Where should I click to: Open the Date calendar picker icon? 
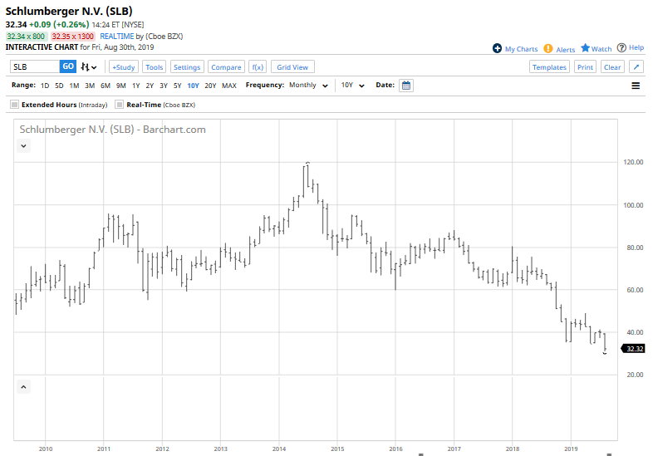[406, 86]
